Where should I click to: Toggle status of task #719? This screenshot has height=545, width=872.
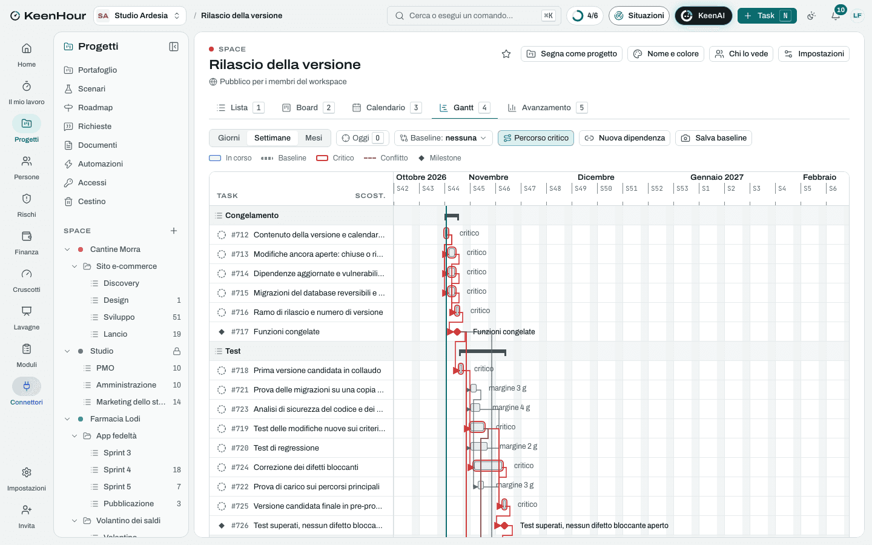[x=222, y=429]
